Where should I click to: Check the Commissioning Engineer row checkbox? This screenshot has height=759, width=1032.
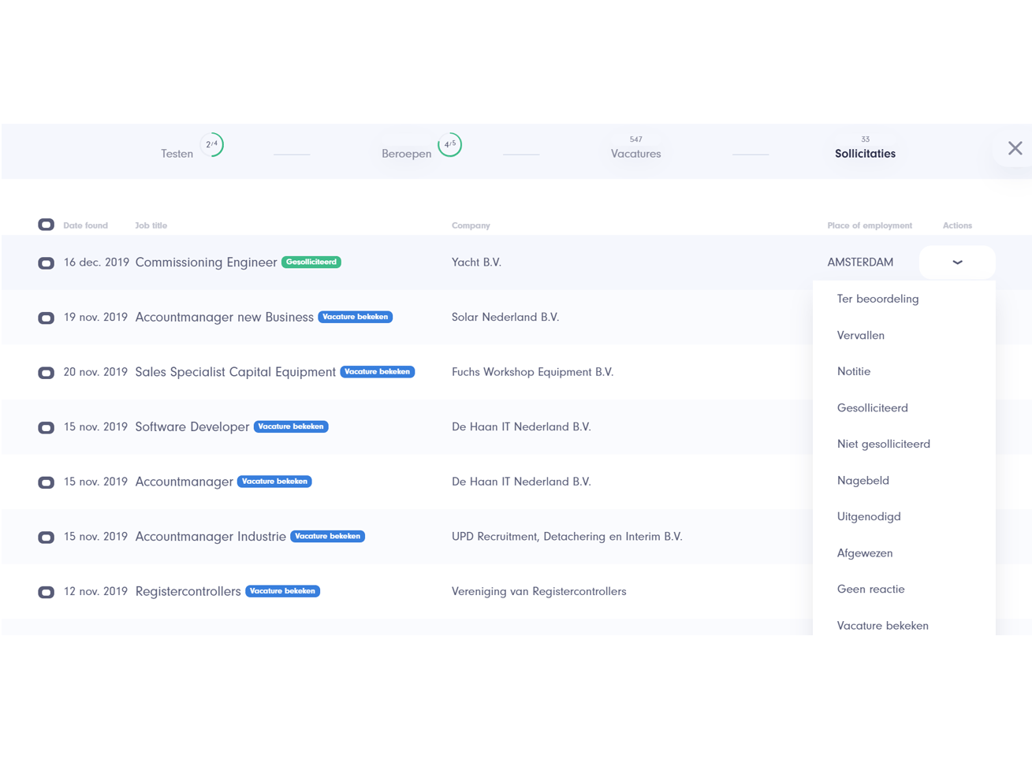pyautogui.click(x=46, y=262)
